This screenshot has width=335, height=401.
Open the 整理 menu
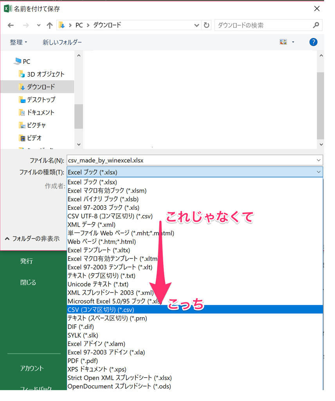point(18,42)
